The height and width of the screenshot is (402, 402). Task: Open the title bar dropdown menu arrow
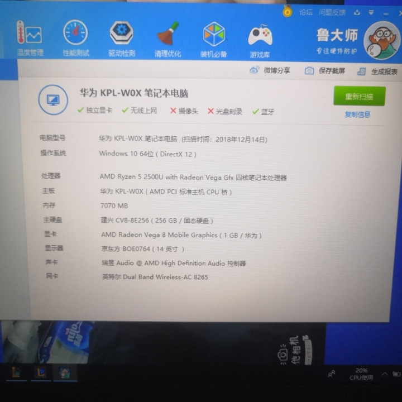coord(371,12)
